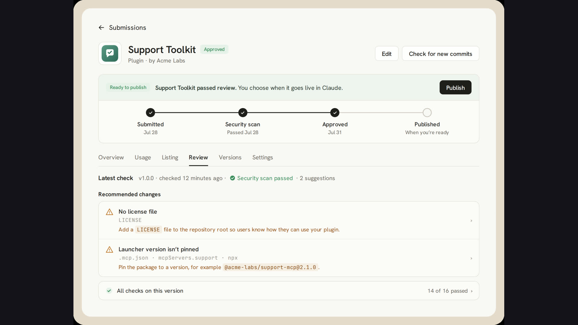This screenshot has height=325, width=578.
Task: Go to the Versions tab
Action: pos(230,157)
